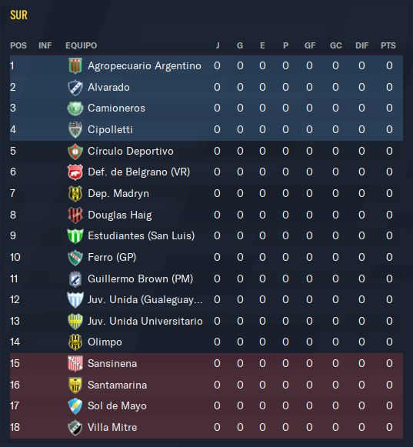Select the Estudiantes (San Luis) green badge

[x=75, y=236]
